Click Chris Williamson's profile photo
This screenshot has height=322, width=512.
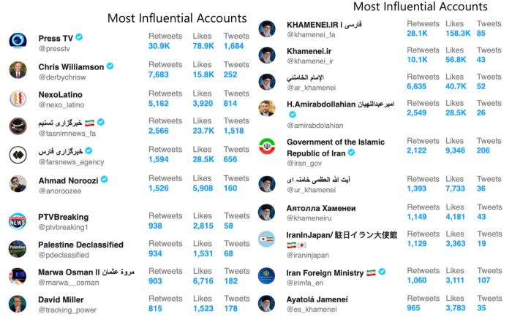pyautogui.click(x=18, y=70)
